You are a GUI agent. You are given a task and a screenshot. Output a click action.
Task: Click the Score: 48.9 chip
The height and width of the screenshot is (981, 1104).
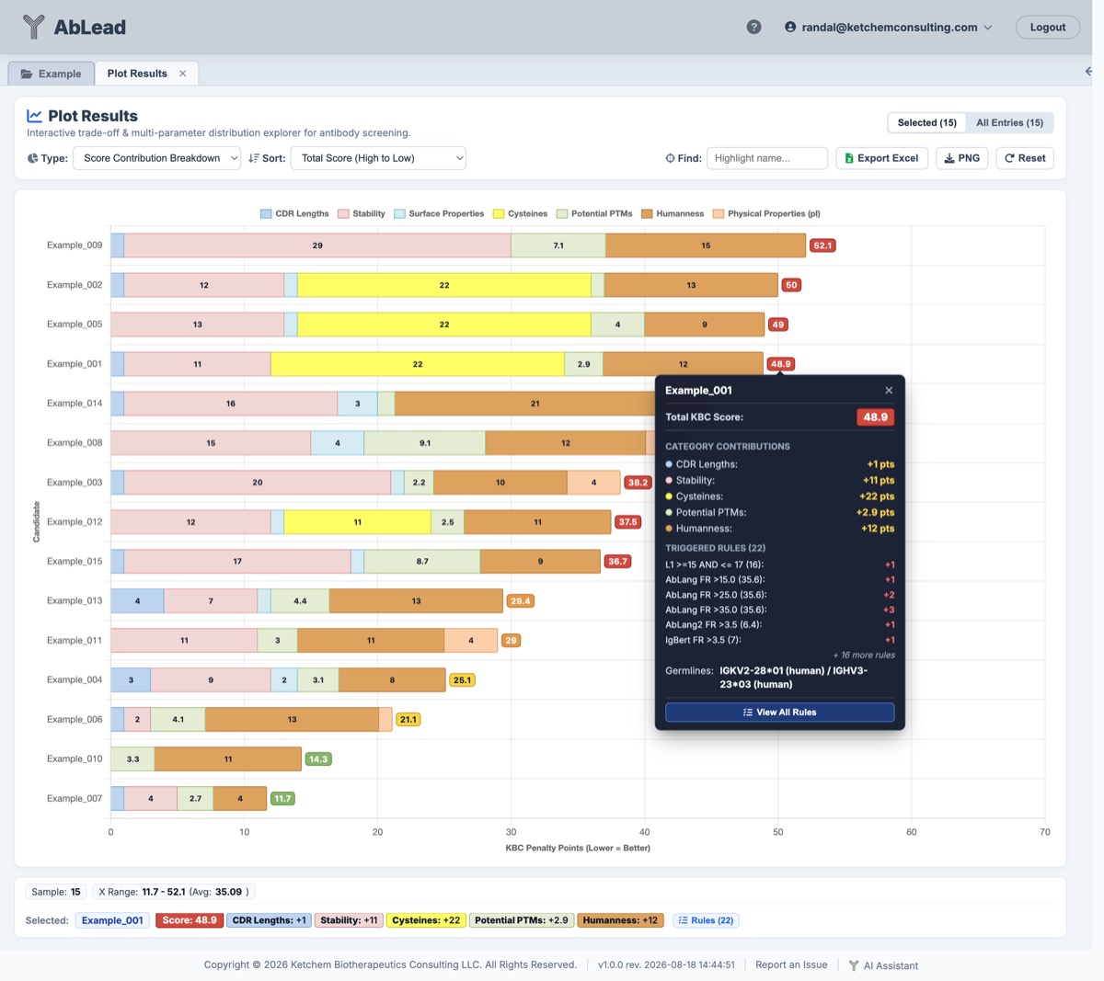point(190,920)
